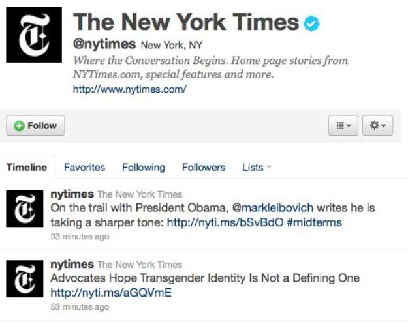
Task: Open the http://www.nytimes.com/ profile link
Action: click(x=130, y=89)
